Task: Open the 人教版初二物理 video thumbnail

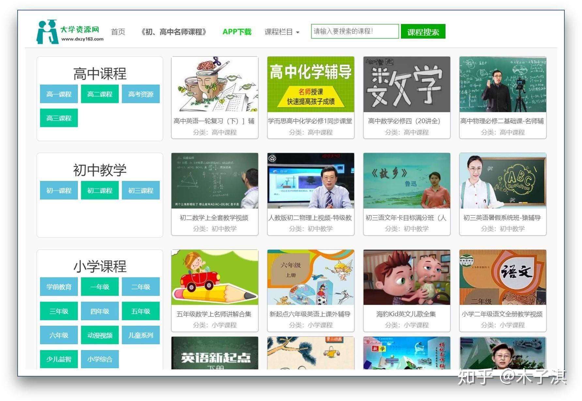Action: pos(311,181)
